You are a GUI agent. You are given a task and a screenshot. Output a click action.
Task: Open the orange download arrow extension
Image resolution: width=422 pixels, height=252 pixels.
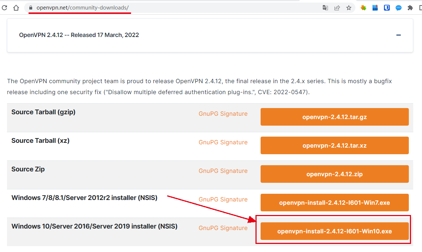click(363, 8)
